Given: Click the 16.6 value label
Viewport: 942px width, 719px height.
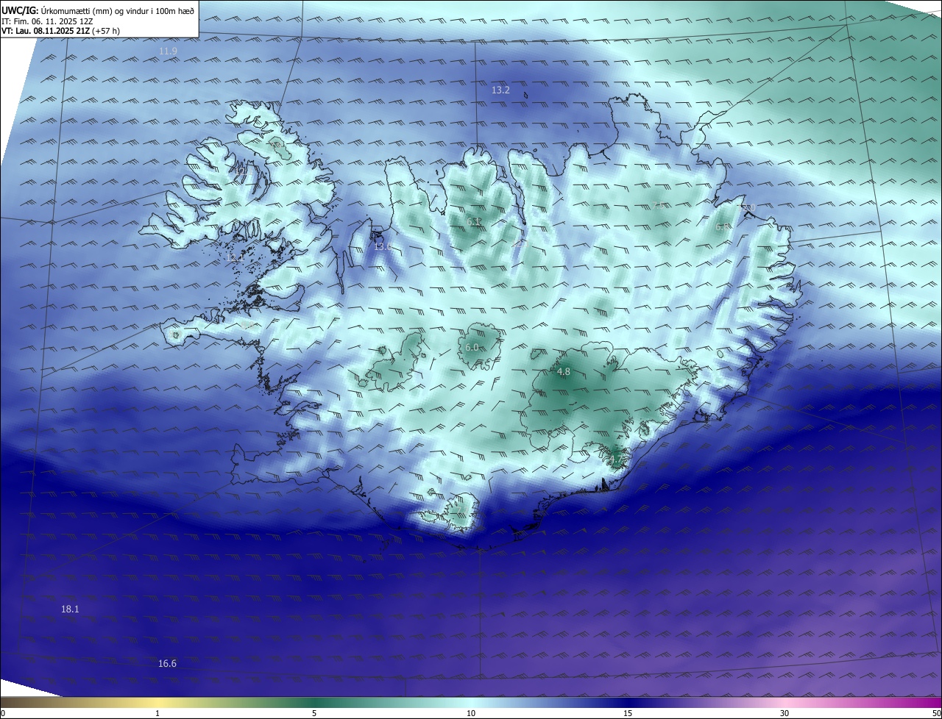Looking at the screenshot, I should point(168,664).
